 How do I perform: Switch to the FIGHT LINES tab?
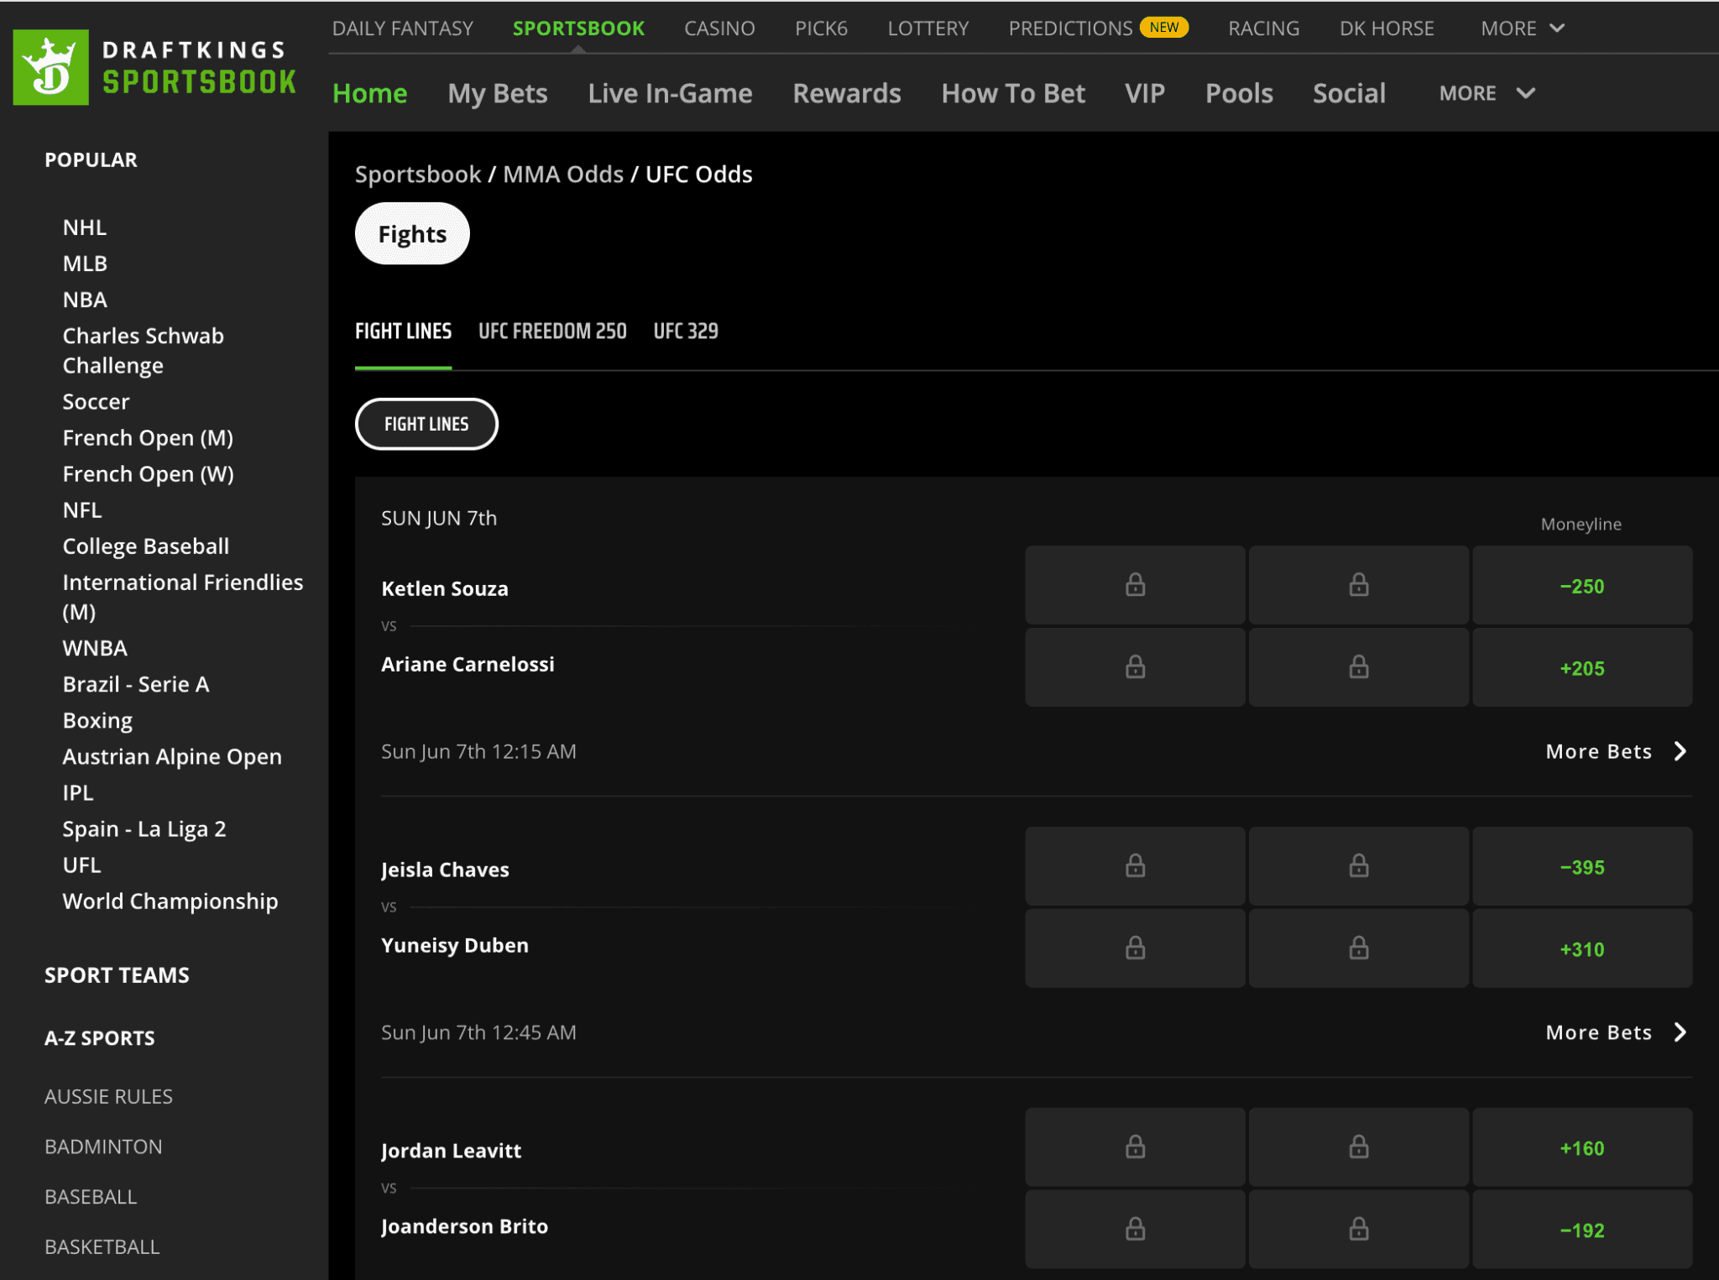(403, 332)
